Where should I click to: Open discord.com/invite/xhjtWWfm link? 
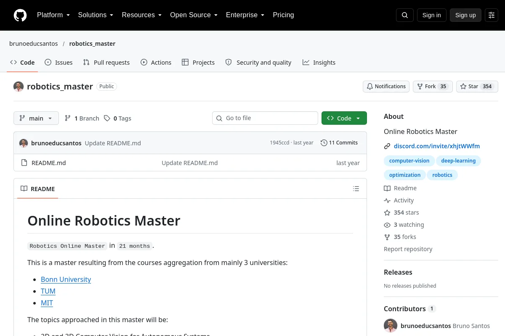coord(437,147)
